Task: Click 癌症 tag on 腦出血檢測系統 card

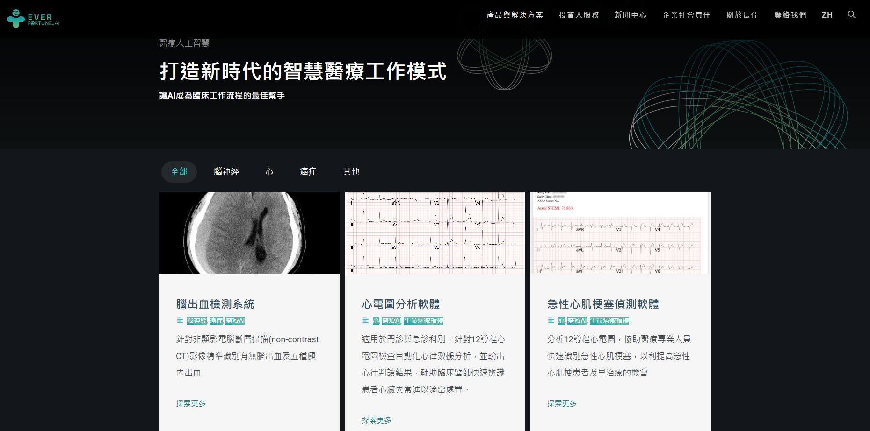Action: (x=217, y=320)
